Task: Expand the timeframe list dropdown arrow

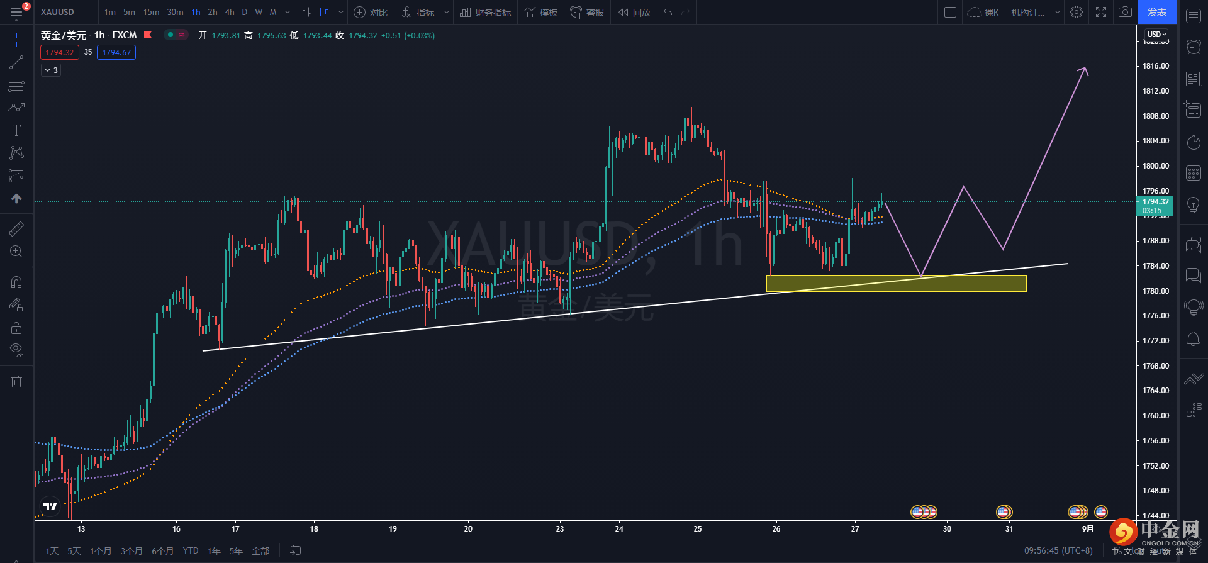Action: [x=288, y=13]
